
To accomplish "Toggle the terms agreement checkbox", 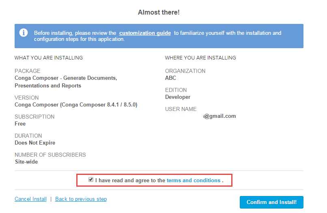I will (x=91, y=180).
